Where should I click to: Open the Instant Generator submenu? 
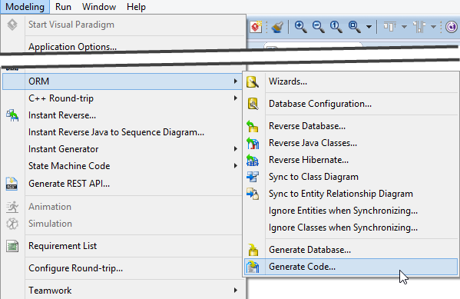coord(122,149)
